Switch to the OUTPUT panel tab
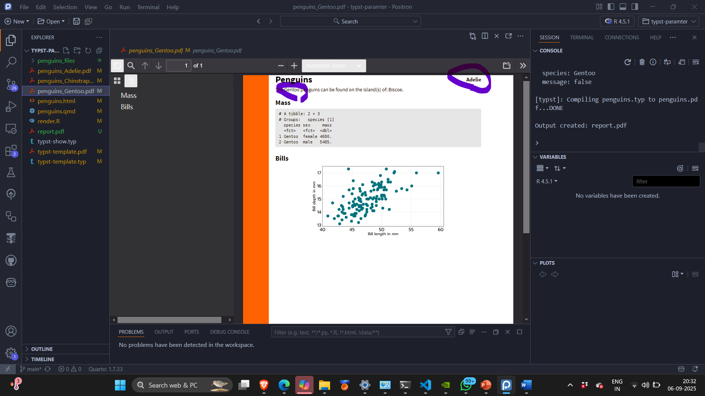705x396 pixels. pos(164,332)
